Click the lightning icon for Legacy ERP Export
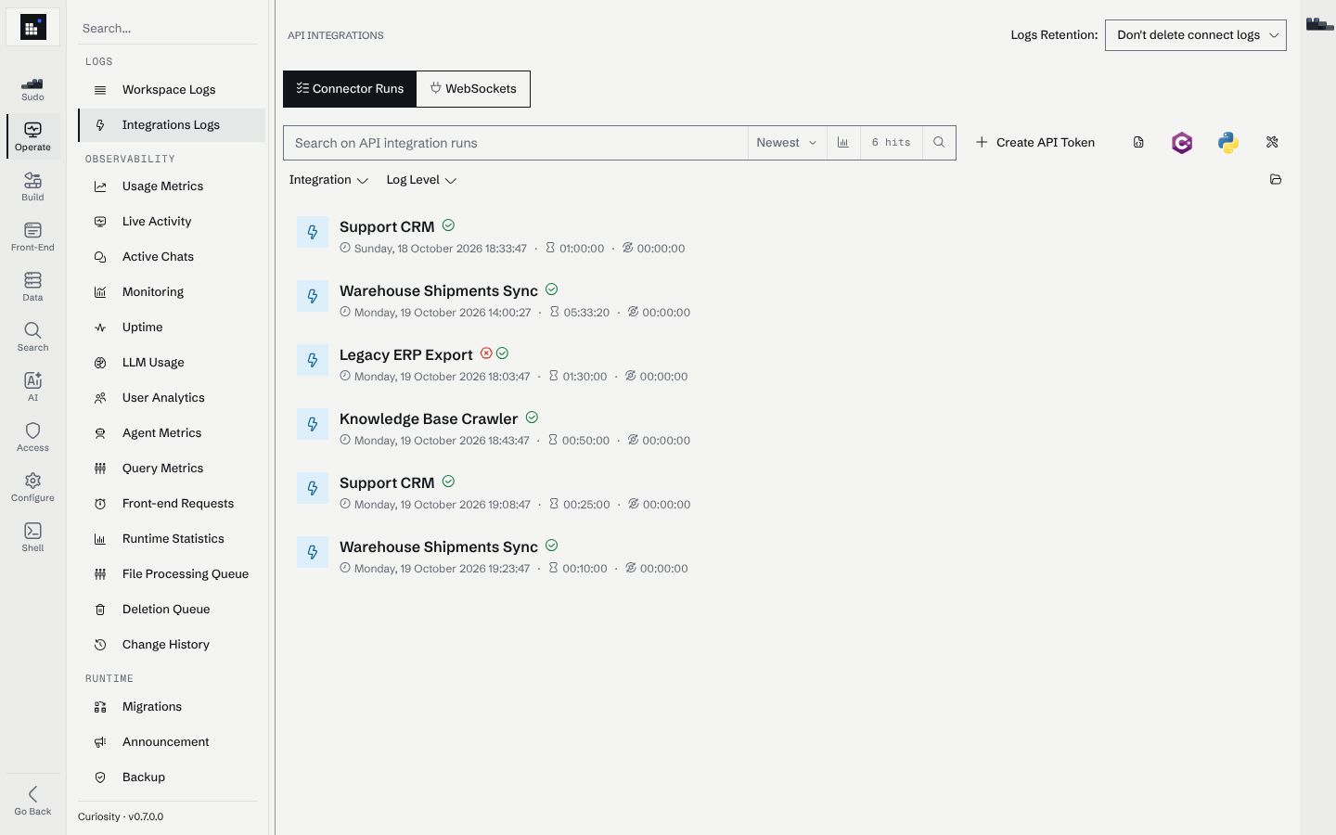Image resolution: width=1336 pixels, height=835 pixels. click(x=313, y=360)
